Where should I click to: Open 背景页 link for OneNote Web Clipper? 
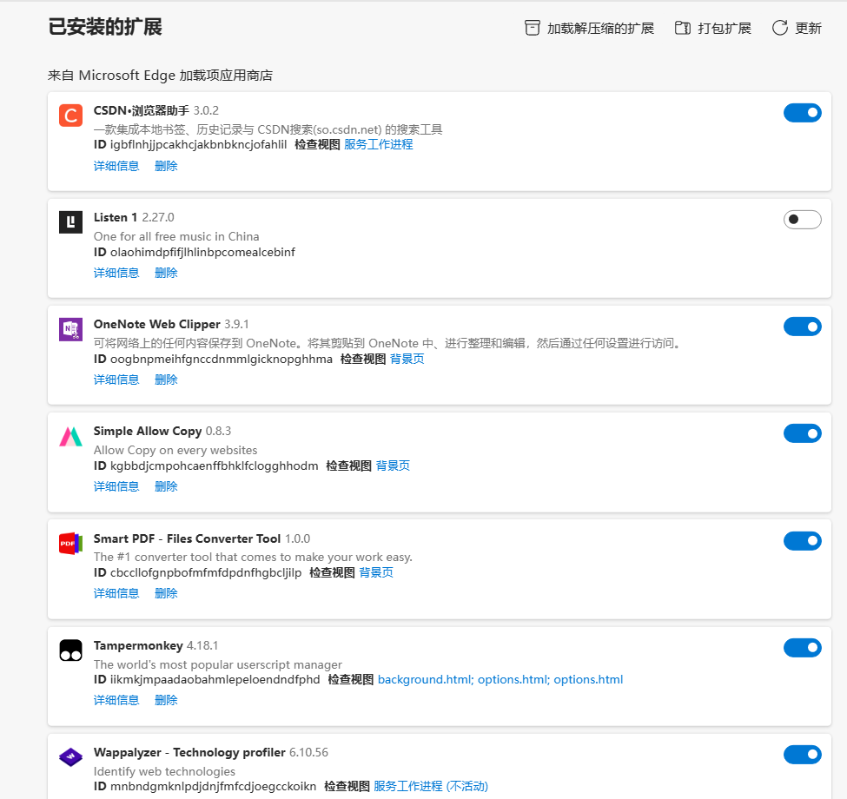click(x=407, y=359)
